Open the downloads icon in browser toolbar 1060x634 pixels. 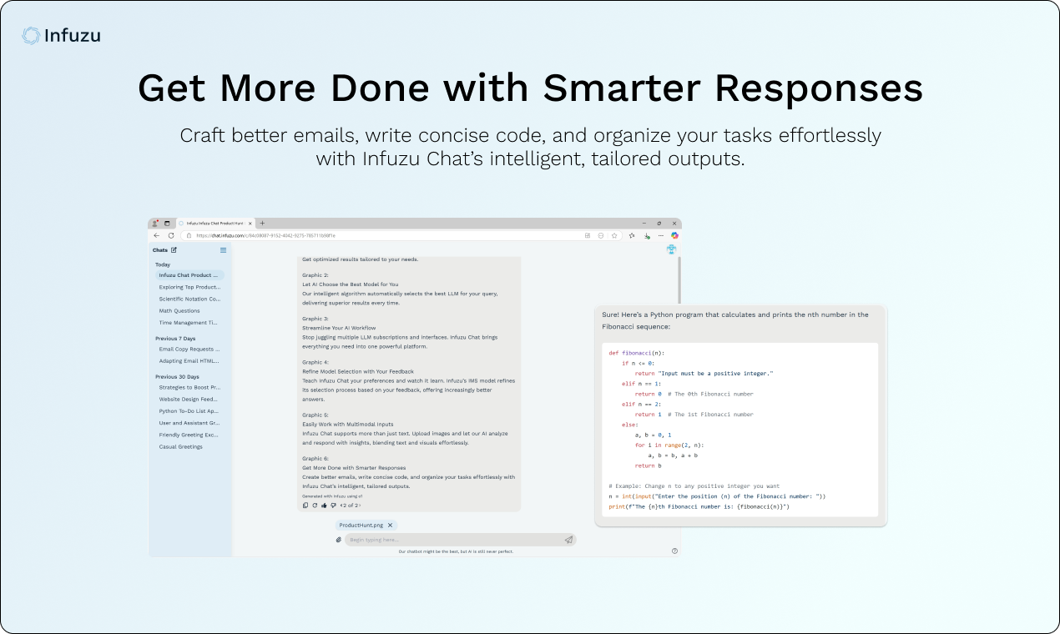[x=647, y=236]
